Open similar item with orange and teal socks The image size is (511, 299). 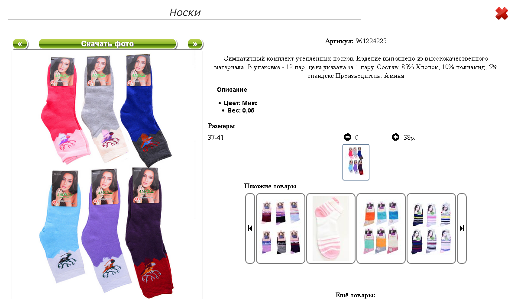pyautogui.click(x=381, y=228)
